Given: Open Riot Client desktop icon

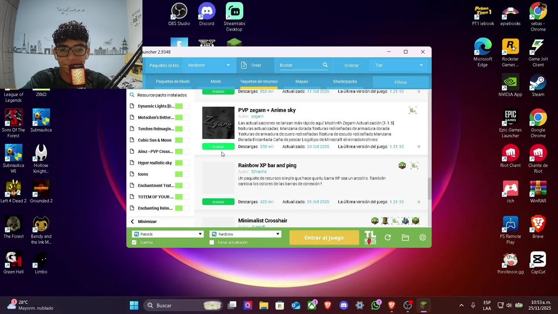Looking at the screenshot, I should (x=510, y=157).
